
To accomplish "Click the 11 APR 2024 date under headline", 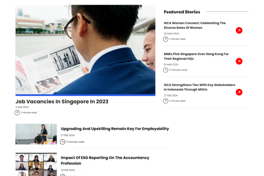I will pyautogui.click(x=22, y=107).
